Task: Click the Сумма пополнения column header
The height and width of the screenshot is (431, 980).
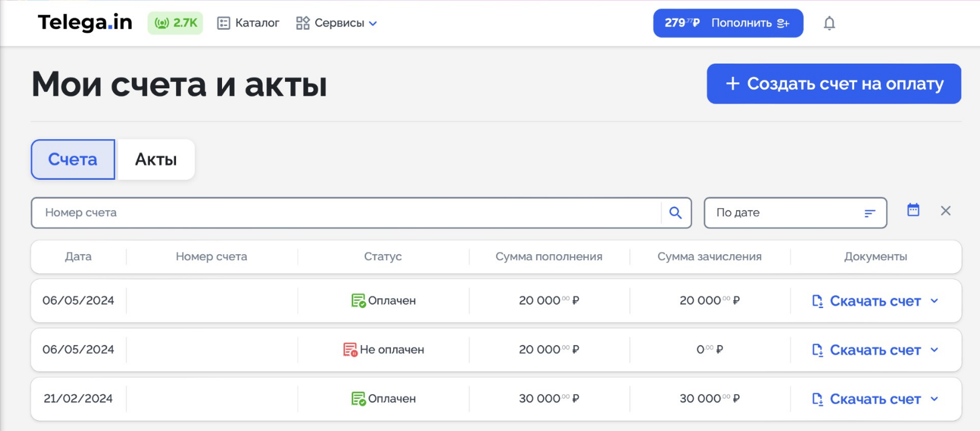Action: pyautogui.click(x=549, y=257)
